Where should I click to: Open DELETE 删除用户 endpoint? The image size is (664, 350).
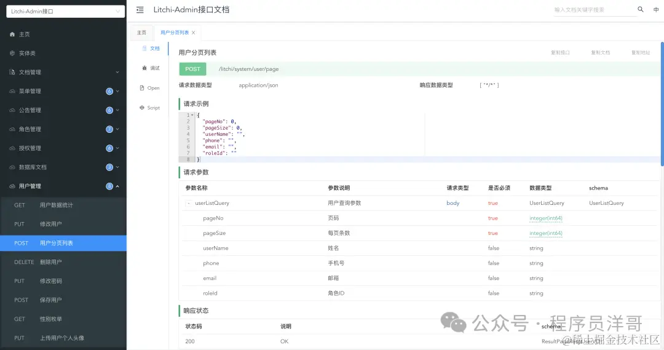[x=63, y=262]
